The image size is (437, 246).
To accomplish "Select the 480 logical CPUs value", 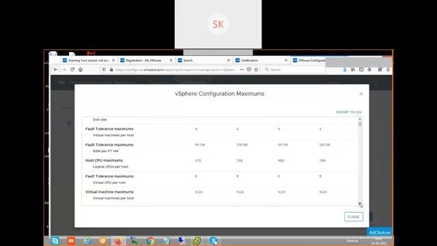I will pyautogui.click(x=281, y=161).
